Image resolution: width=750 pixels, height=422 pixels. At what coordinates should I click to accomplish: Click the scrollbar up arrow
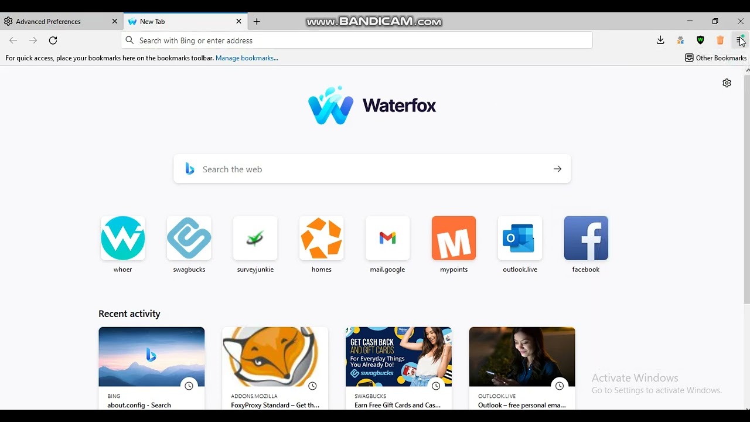click(x=747, y=70)
